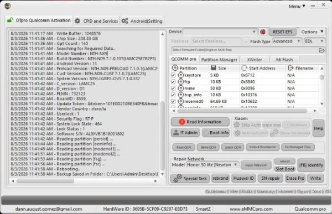This screenshot has height=214, width=332.
Task: Click the upload arrow icon on bsp_info
Action: [x=180, y=95]
